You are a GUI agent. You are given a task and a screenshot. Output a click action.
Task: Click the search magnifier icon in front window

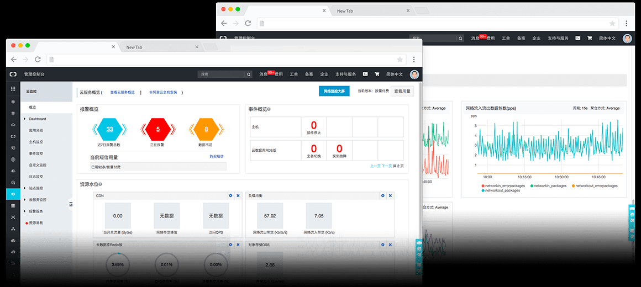pos(249,74)
